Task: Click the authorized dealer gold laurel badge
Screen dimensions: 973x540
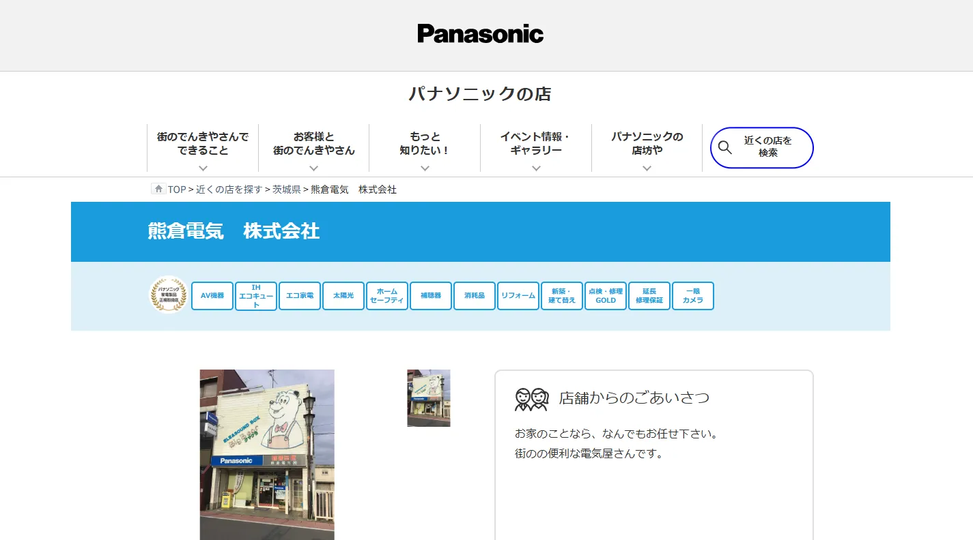Action: [169, 295]
